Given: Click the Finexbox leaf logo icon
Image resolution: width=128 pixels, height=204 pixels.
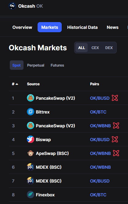Looking at the screenshot, I should (31, 194).
